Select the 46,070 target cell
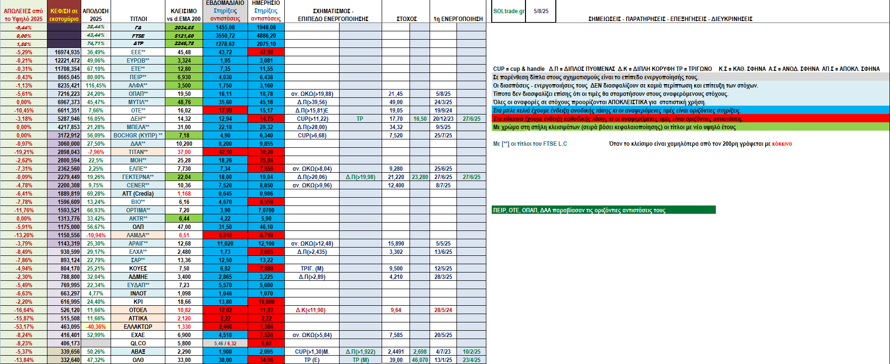The width and height of the screenshot is (890, 364). (x=420, y=360)
